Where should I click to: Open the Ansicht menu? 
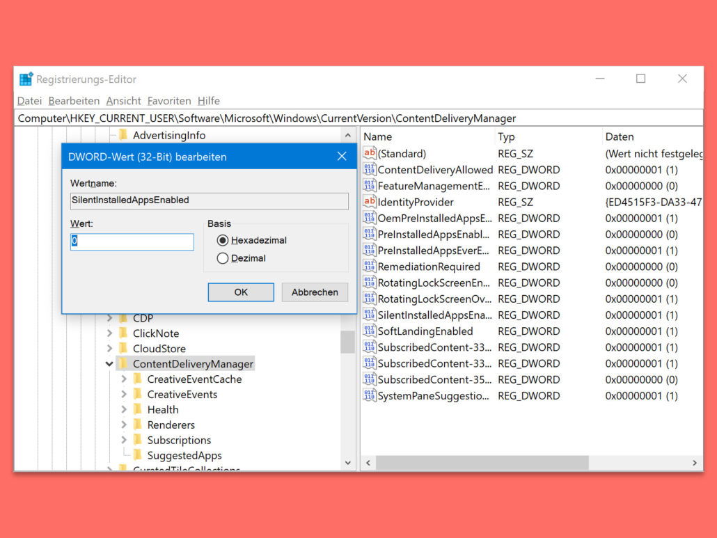[x=123, y=100]
